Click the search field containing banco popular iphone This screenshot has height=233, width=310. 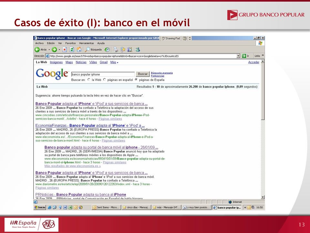[103, 74]
